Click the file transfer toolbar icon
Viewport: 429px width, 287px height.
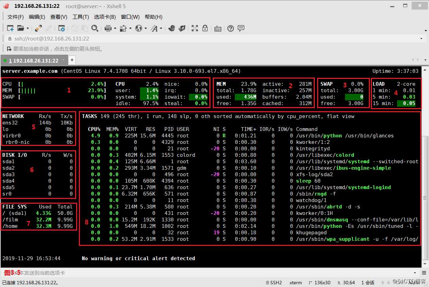(123, 29)
